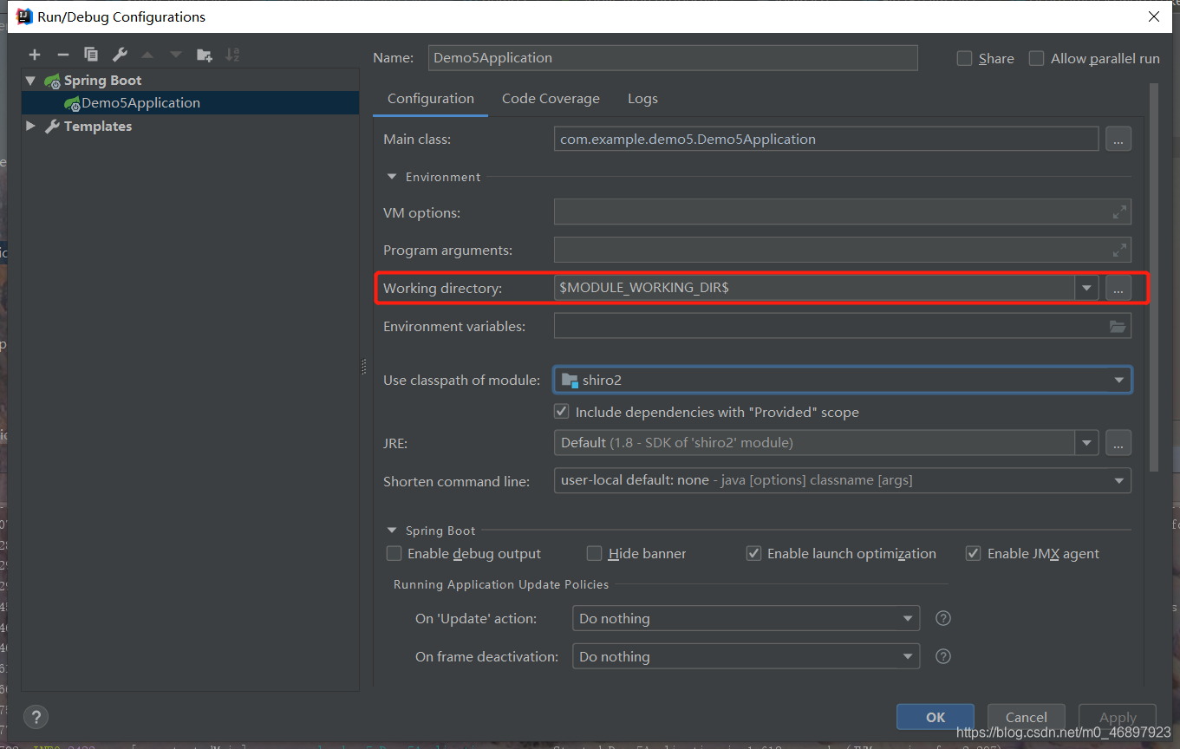Click the IntelliJ icon in title bar
Screen dimensions: 1180x749
24,16
